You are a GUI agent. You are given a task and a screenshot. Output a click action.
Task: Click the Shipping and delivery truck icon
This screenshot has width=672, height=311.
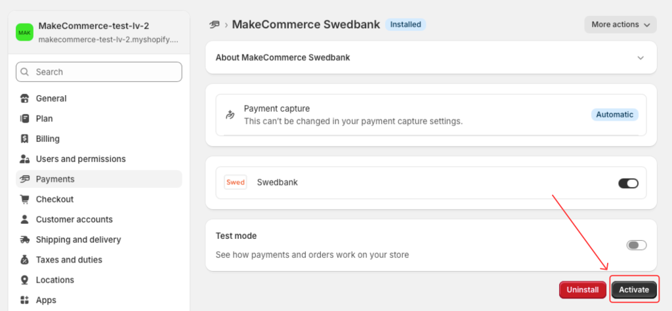(x=25, y=239)
